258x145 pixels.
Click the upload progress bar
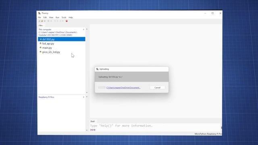(102, 87)
